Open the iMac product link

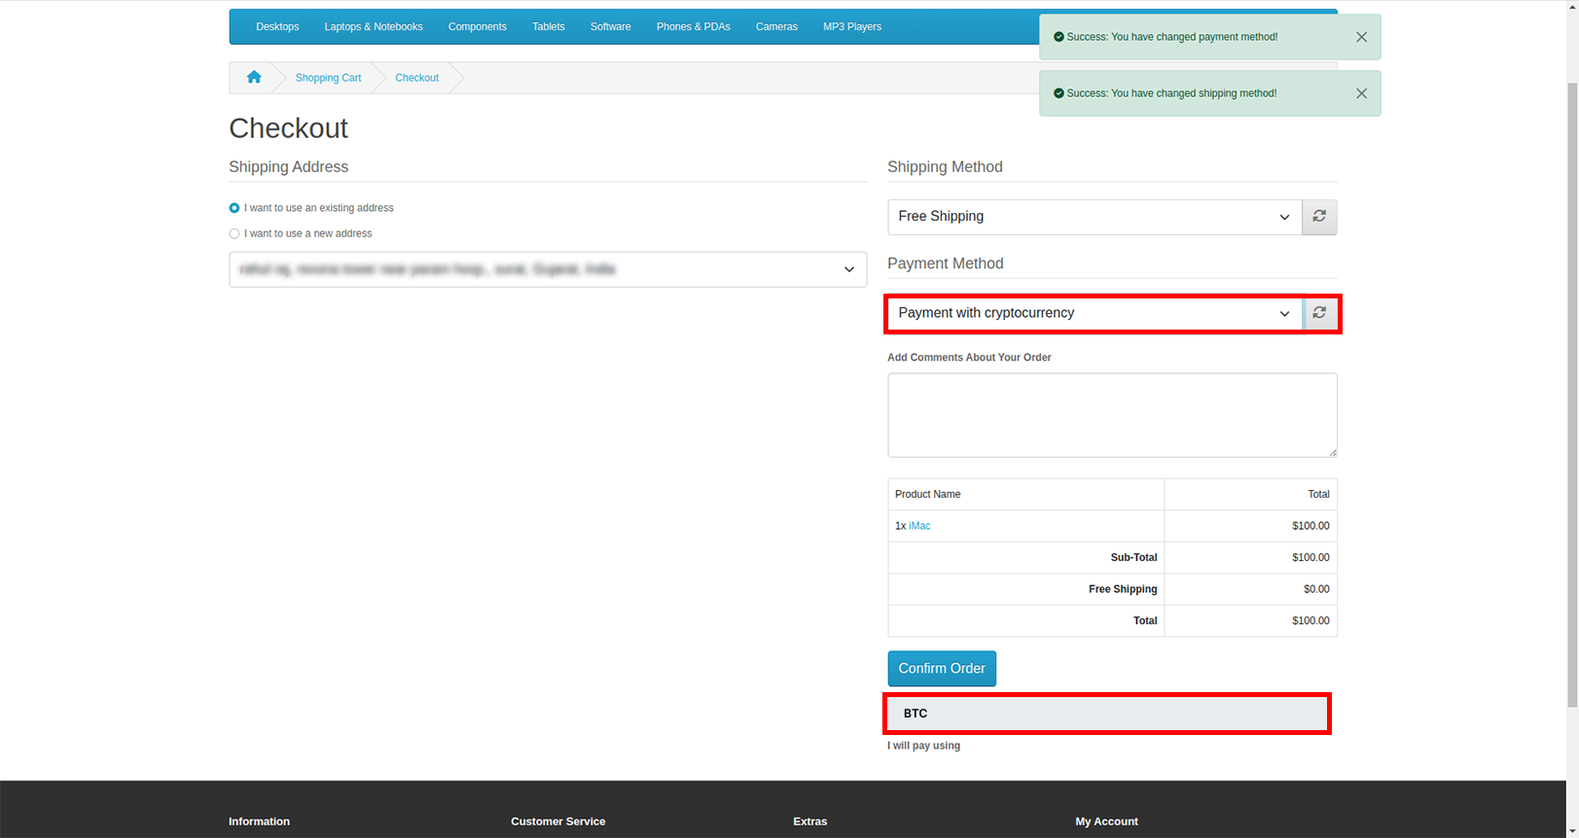click(919, 526)
